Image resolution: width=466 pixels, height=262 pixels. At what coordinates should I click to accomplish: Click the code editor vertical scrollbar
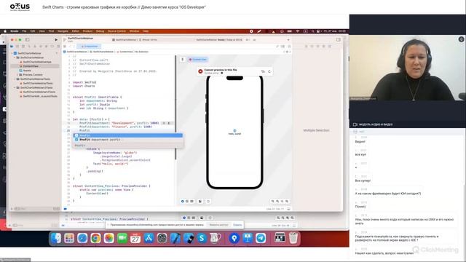(x=175, y=107)
